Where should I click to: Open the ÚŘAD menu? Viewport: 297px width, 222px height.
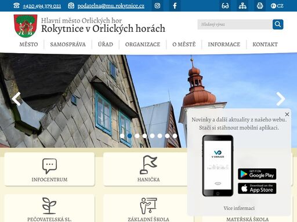[x=106, y=45]
